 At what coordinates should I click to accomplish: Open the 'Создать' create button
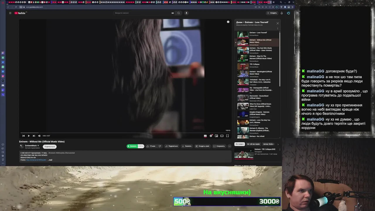(272, 13)
